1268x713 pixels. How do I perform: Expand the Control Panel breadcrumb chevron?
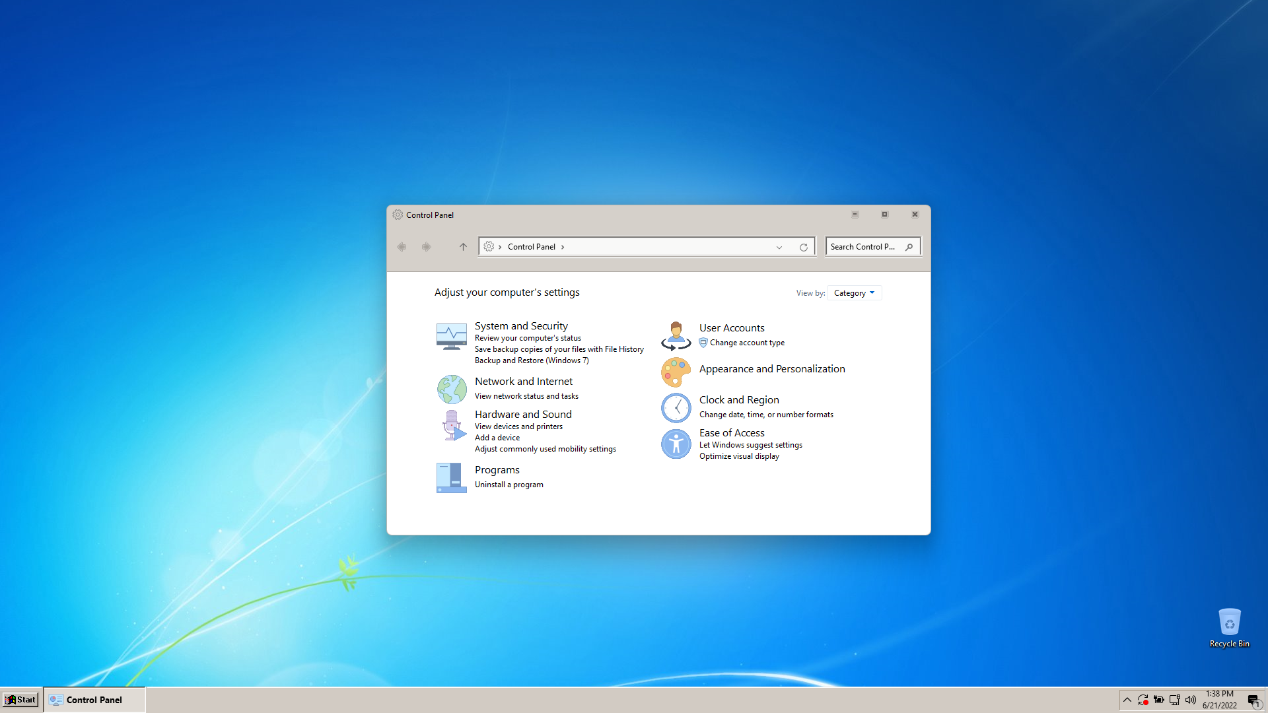[563, 247]
